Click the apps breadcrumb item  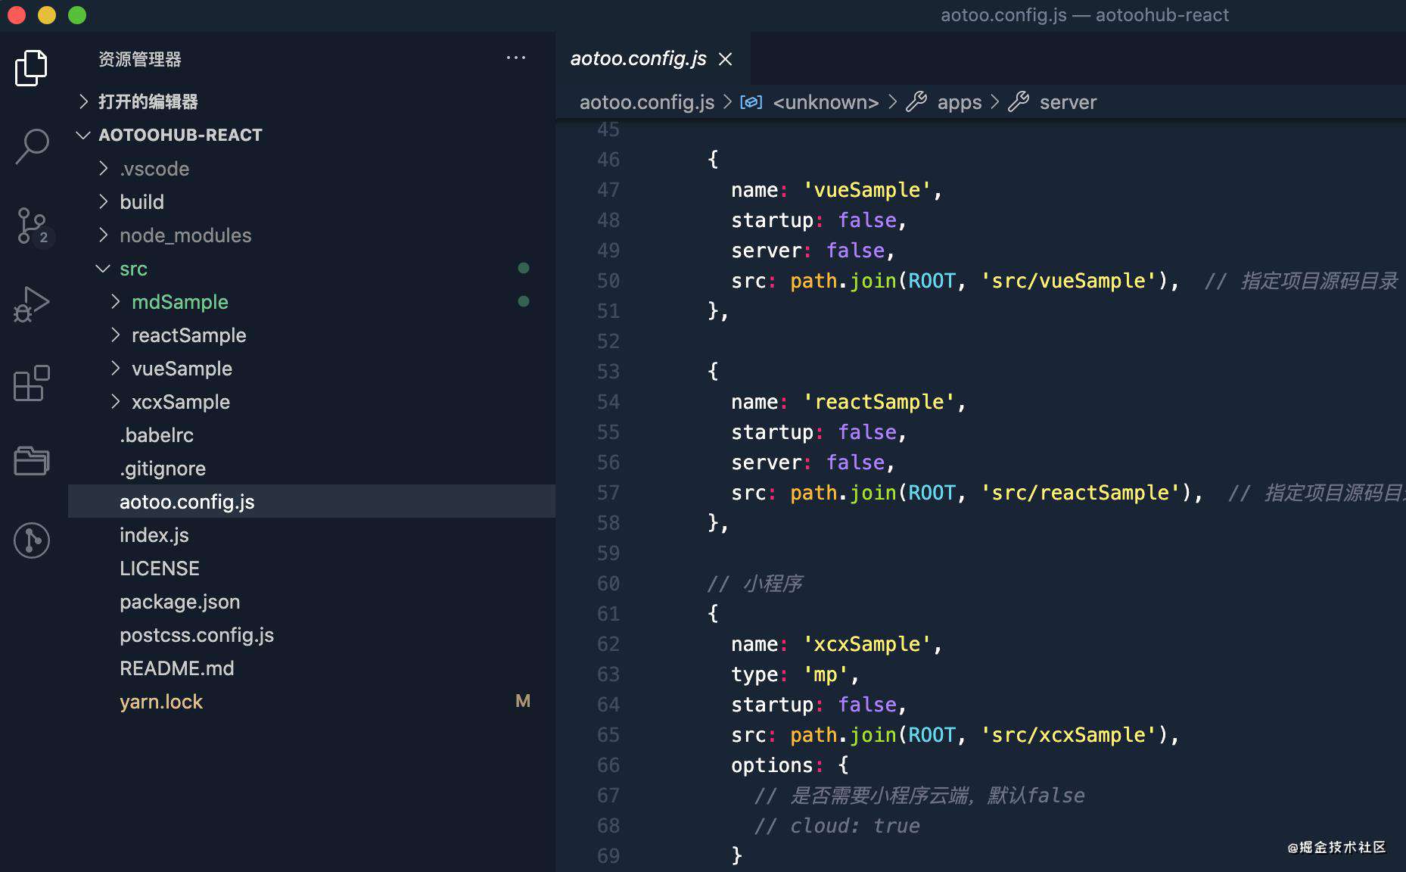959,102
